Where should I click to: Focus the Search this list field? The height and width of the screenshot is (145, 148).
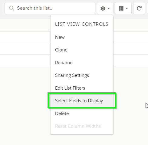click(50, 8)
